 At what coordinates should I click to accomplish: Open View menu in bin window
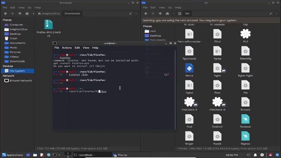coord(162,8)
